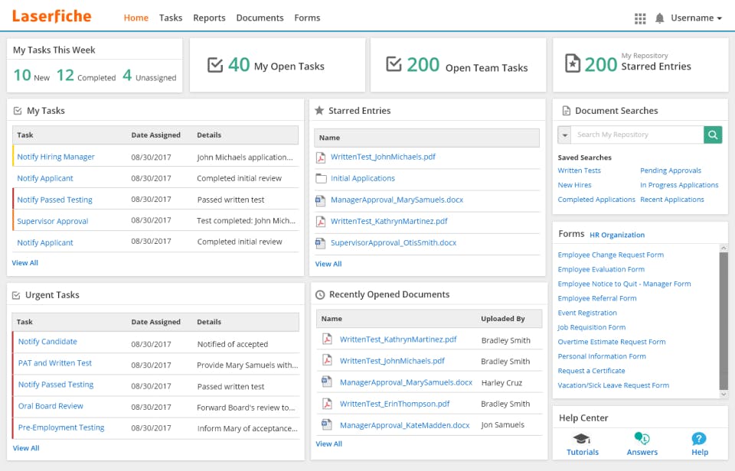The height and width of the screenshot is (471, 735).
Task: Click the notifications bell icon
Action: (x=660, y=18)
